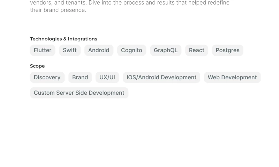This screenshot has width=279, height=167.
Task: Pick the Postgres tag
Action: 227,50
